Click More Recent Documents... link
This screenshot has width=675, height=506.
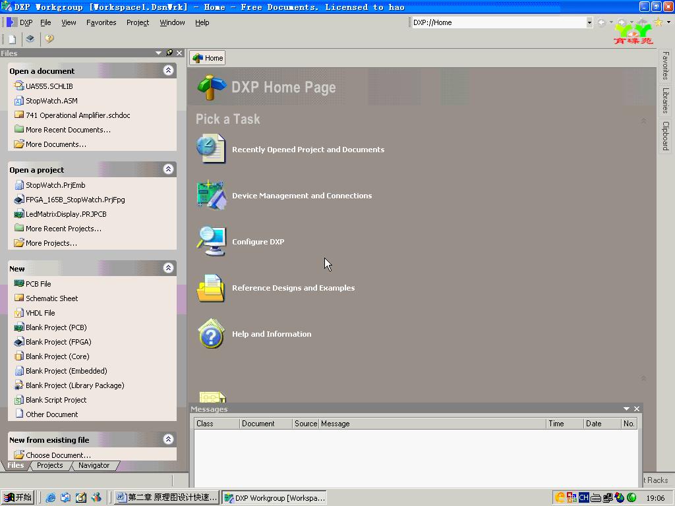[68, 130]
